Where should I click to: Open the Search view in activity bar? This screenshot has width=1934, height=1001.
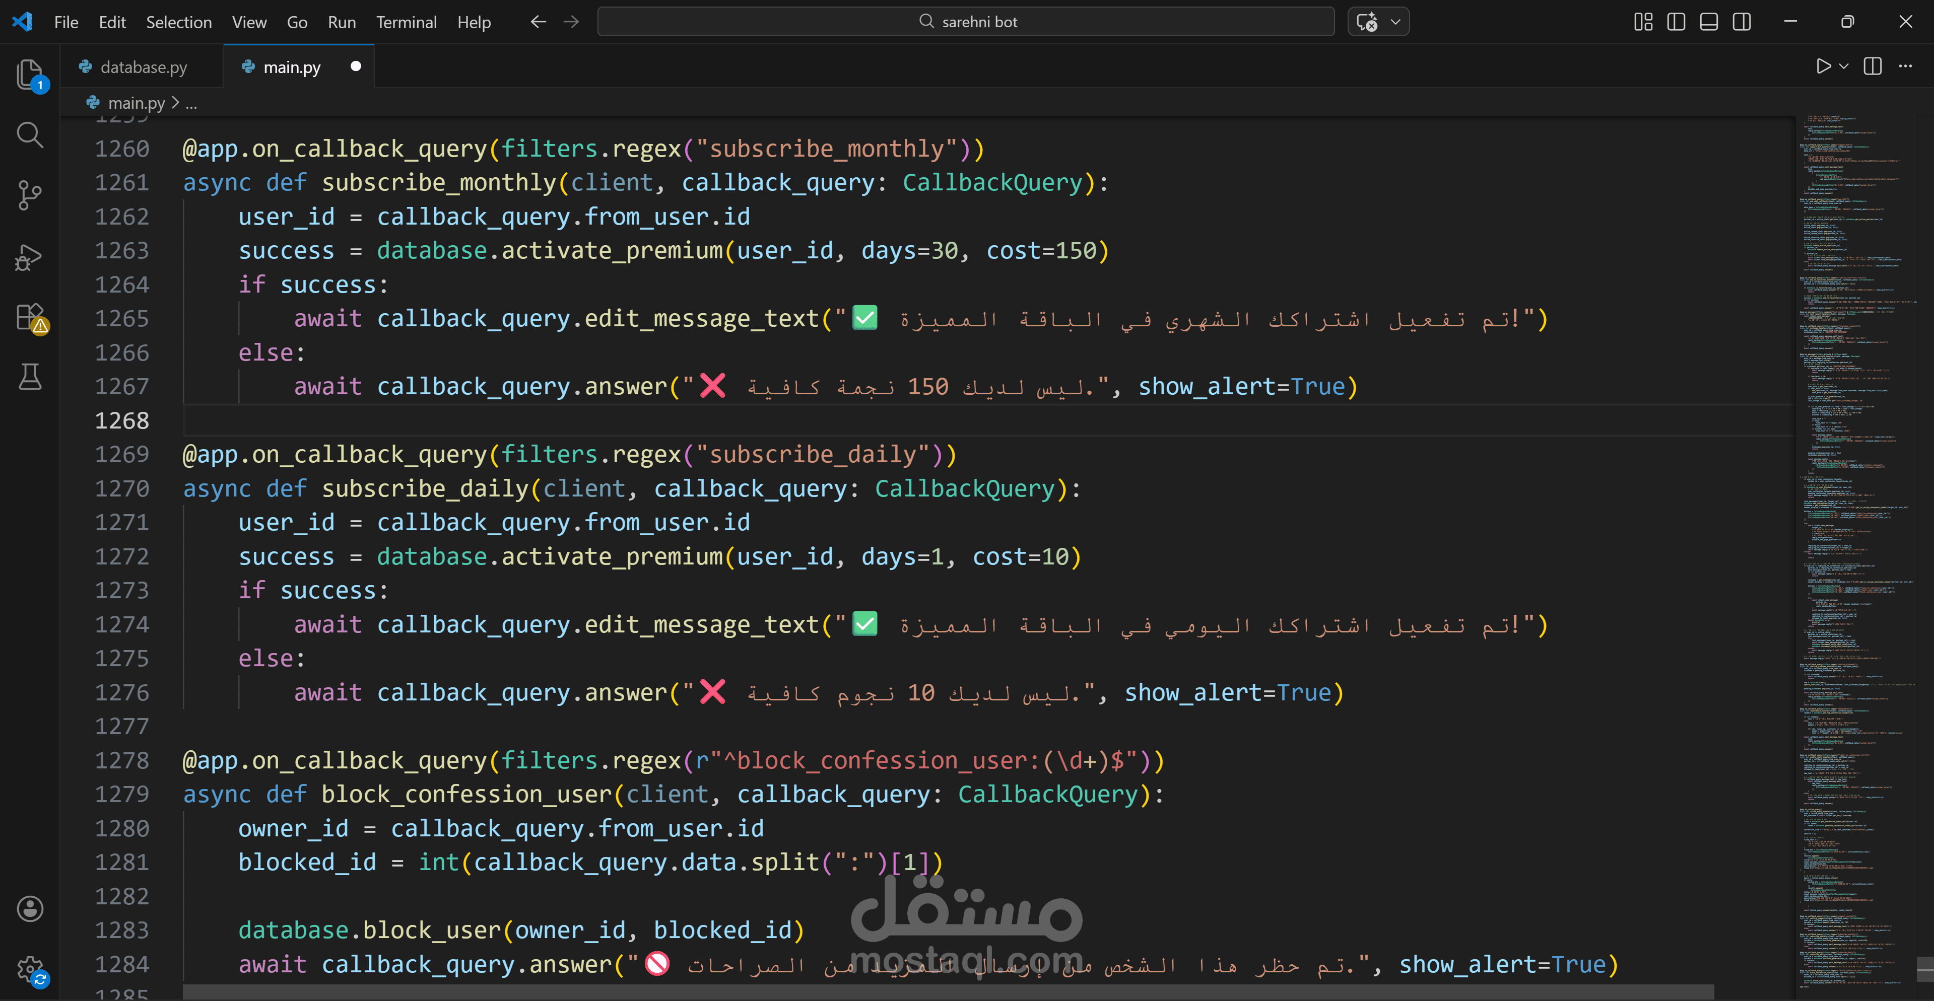(x=30, y=135)
